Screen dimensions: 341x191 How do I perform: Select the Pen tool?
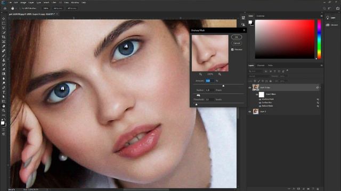(4, 88)
